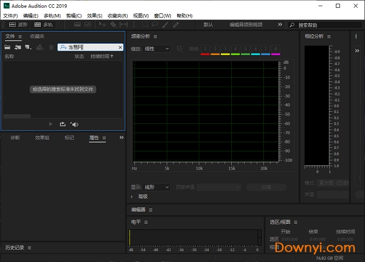
Task: Toggle hold button number 1
Action: pos(205,49)
